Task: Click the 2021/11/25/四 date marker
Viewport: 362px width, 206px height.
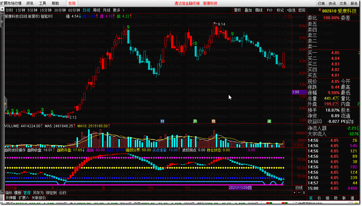Action: point(240,188)
